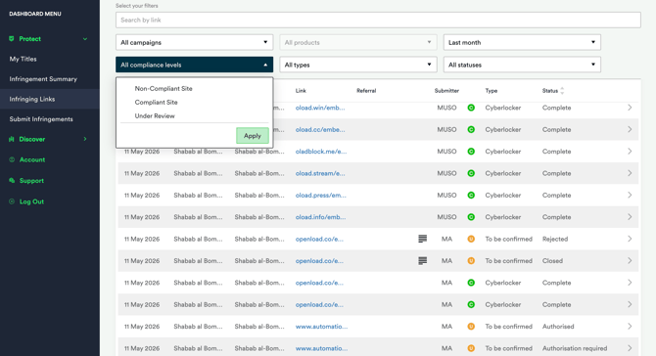
Task: Click green compliance icon in oload.win row
Action: point(471,108)
